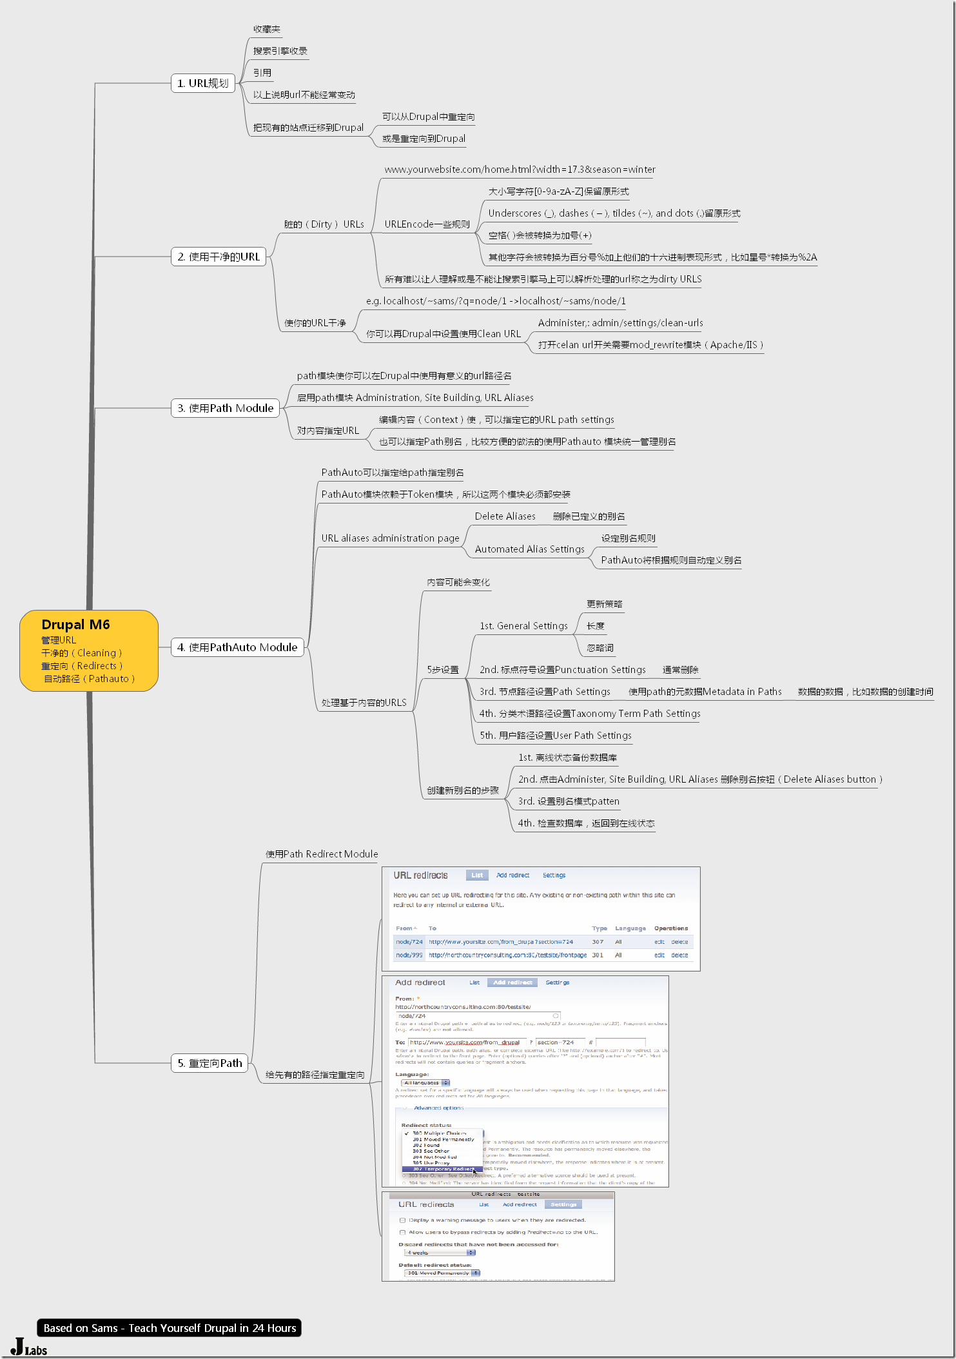Click the To URL input field
The width and height of the screenshot is (956, 1359).
(467, 1042)
